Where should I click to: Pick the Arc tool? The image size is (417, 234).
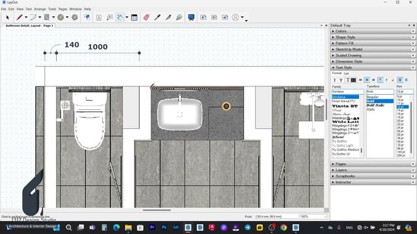33,18
